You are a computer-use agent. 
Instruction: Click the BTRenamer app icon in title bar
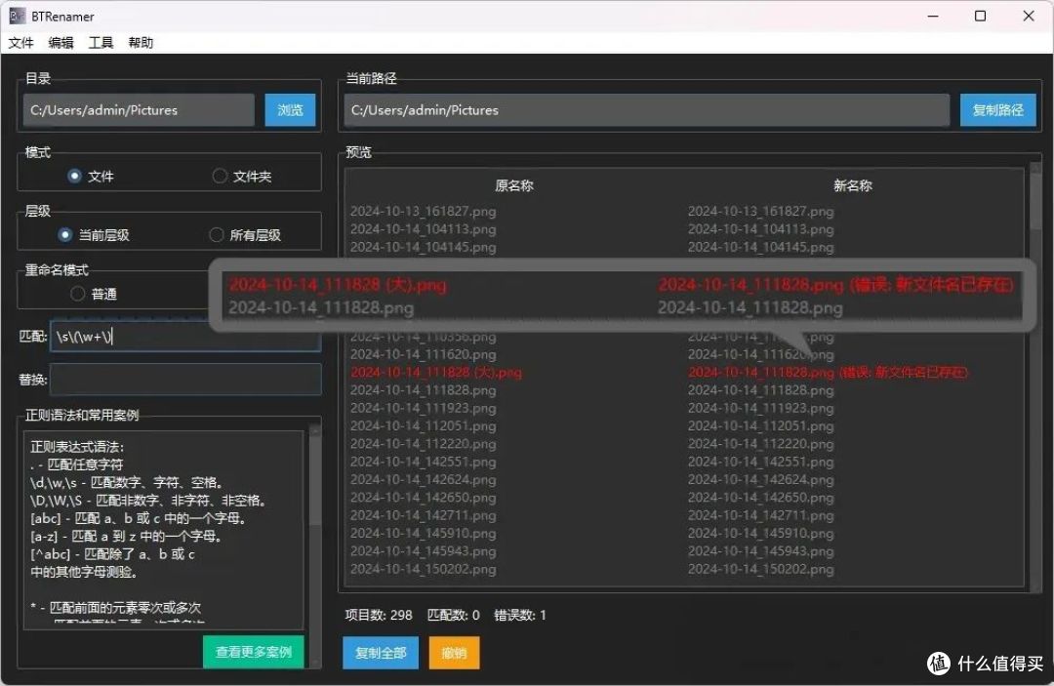[17, 17]
